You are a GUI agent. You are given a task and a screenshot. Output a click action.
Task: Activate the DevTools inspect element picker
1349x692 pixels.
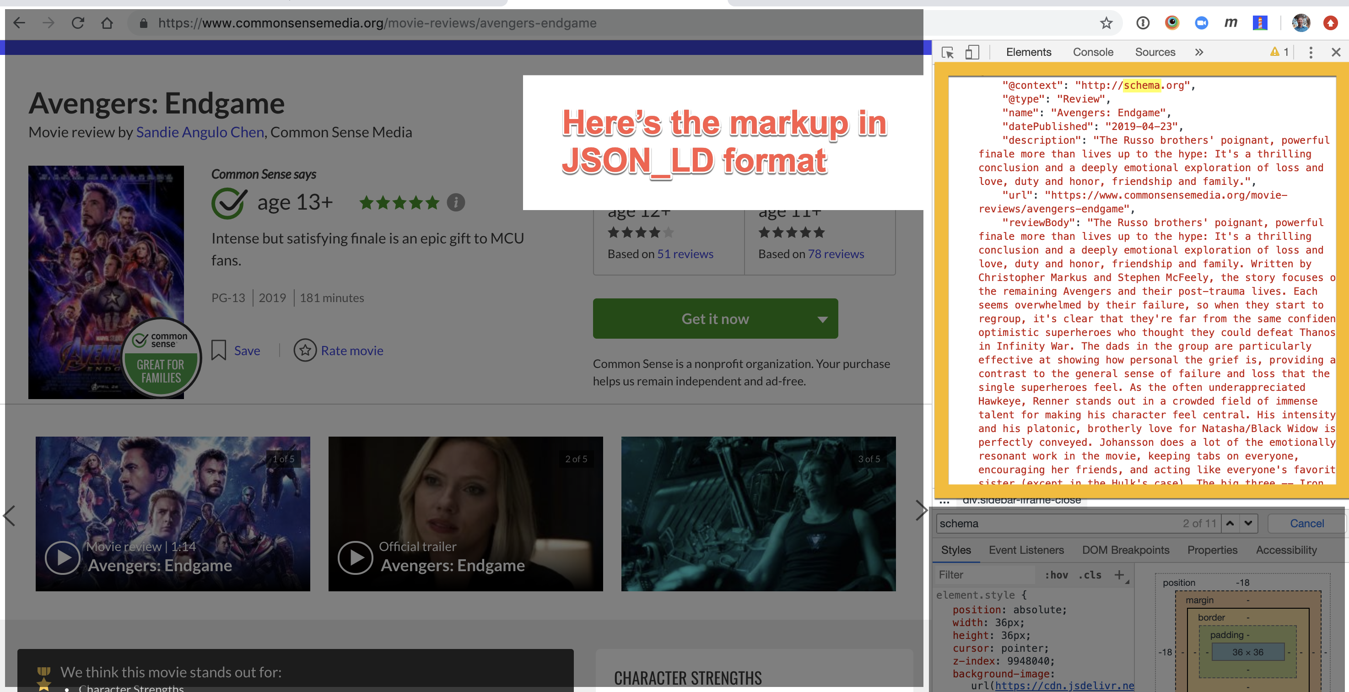947,52
